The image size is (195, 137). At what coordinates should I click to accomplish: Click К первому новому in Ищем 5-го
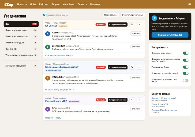[x=118, y=100]
